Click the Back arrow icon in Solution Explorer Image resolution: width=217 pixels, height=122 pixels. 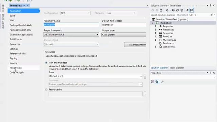click(153, 10)
